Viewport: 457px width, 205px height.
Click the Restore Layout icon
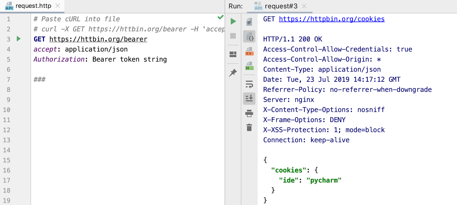point(233,54)
